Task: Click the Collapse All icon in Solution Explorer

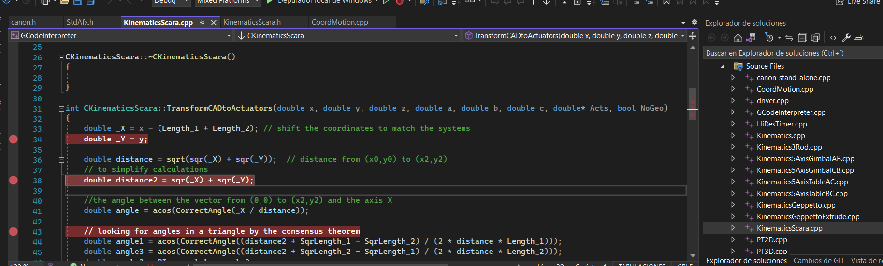Action: click(x=802, y=38)
